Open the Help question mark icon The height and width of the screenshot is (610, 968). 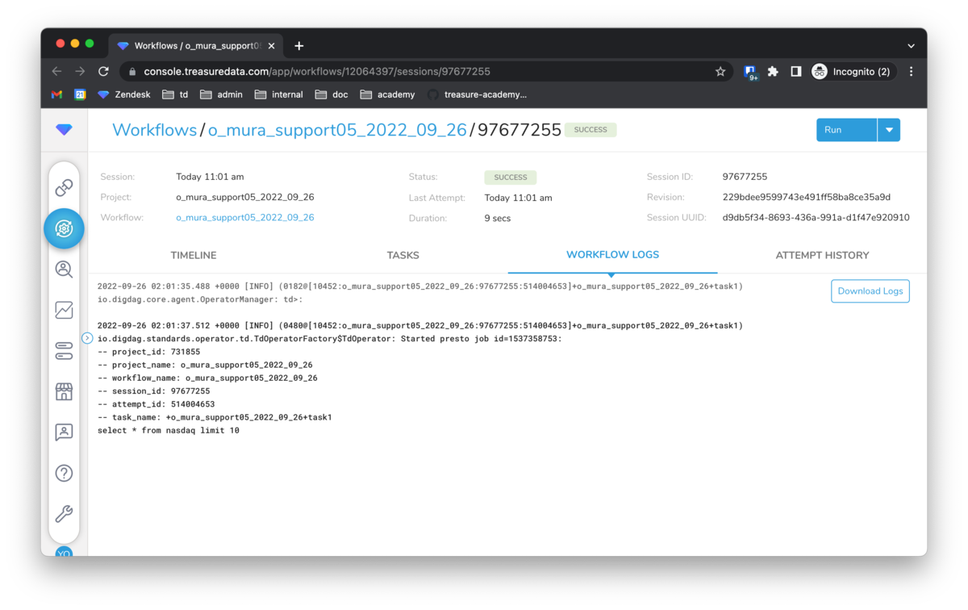(64, 473)
